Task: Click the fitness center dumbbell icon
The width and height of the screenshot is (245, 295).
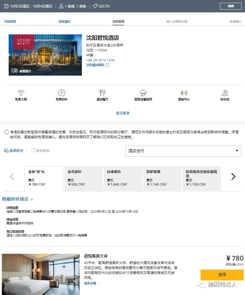Action: click(x=184, y=93)
